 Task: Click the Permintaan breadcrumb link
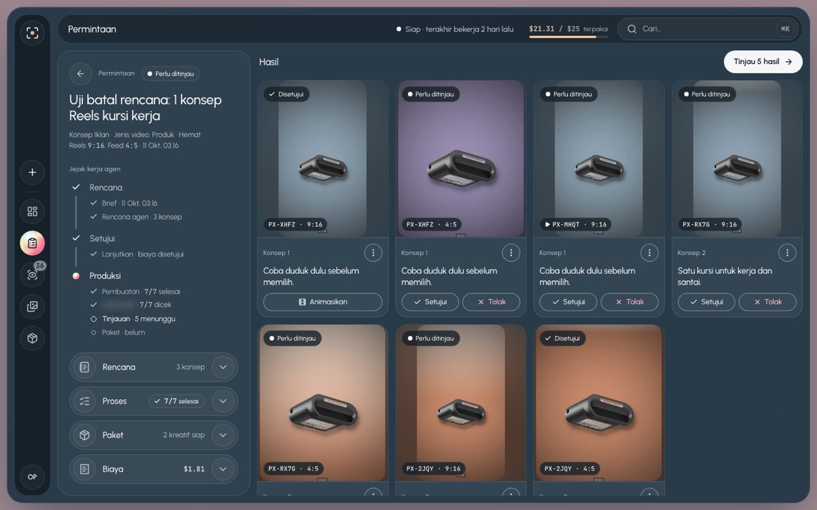tap(116, 73)
